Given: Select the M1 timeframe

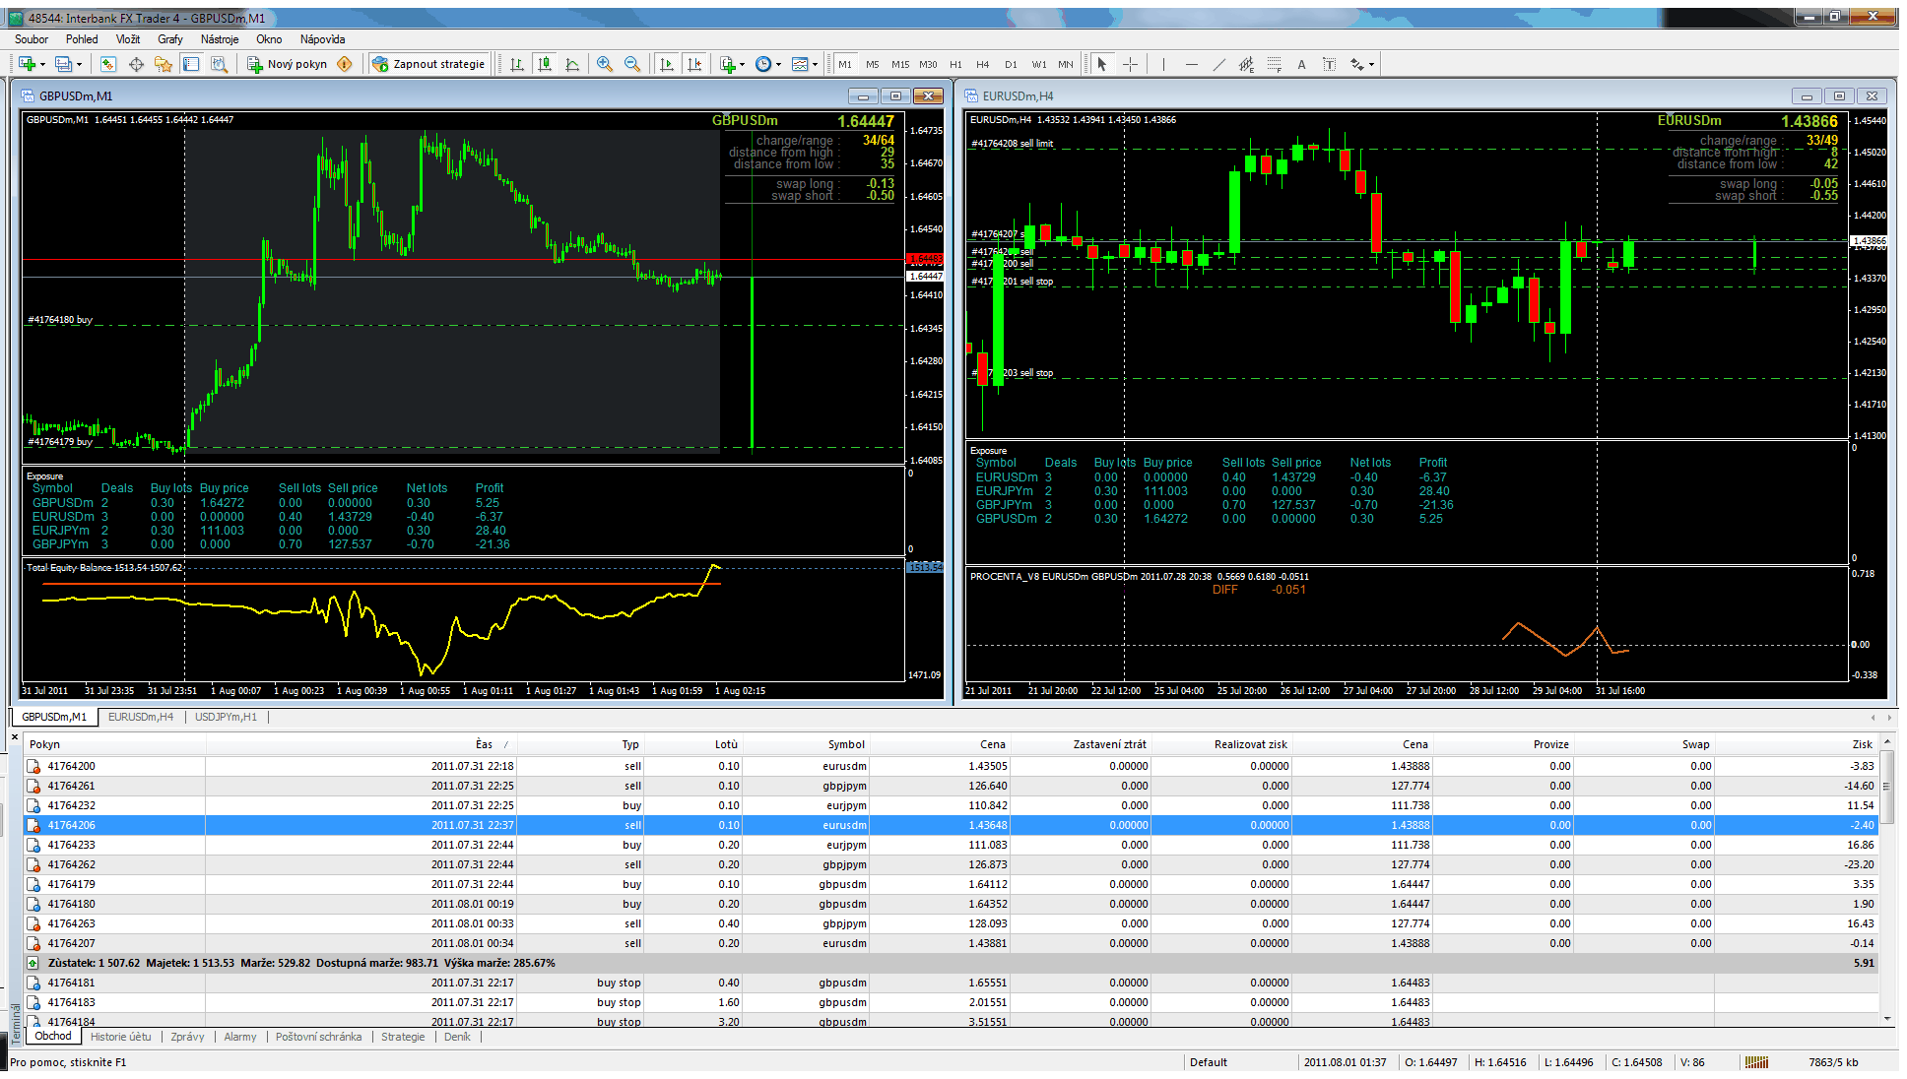Looking at the screenshot, I should tap(845, 64).
